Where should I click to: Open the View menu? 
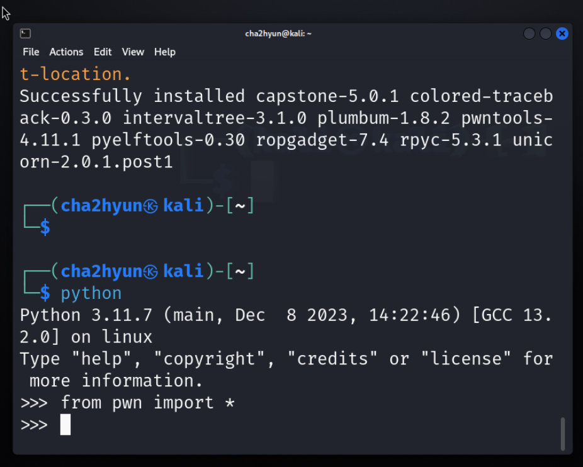coord(133,52)
